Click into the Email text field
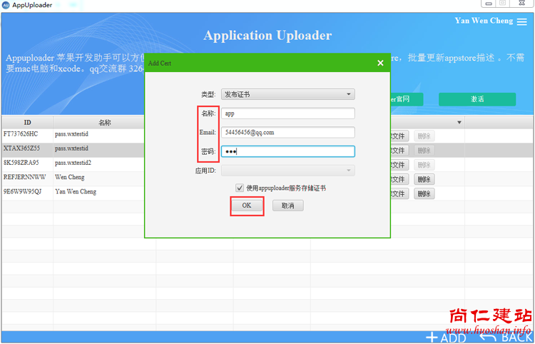535x344 pixels. pyautogui.click(x=287, y=132)
